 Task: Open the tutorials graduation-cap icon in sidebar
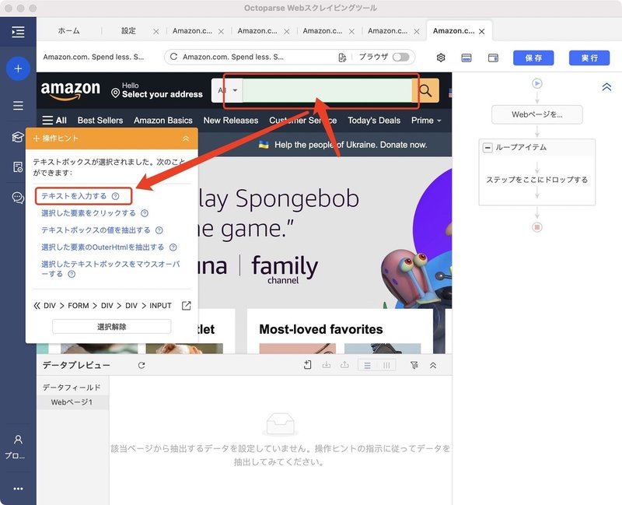[18, 137]
